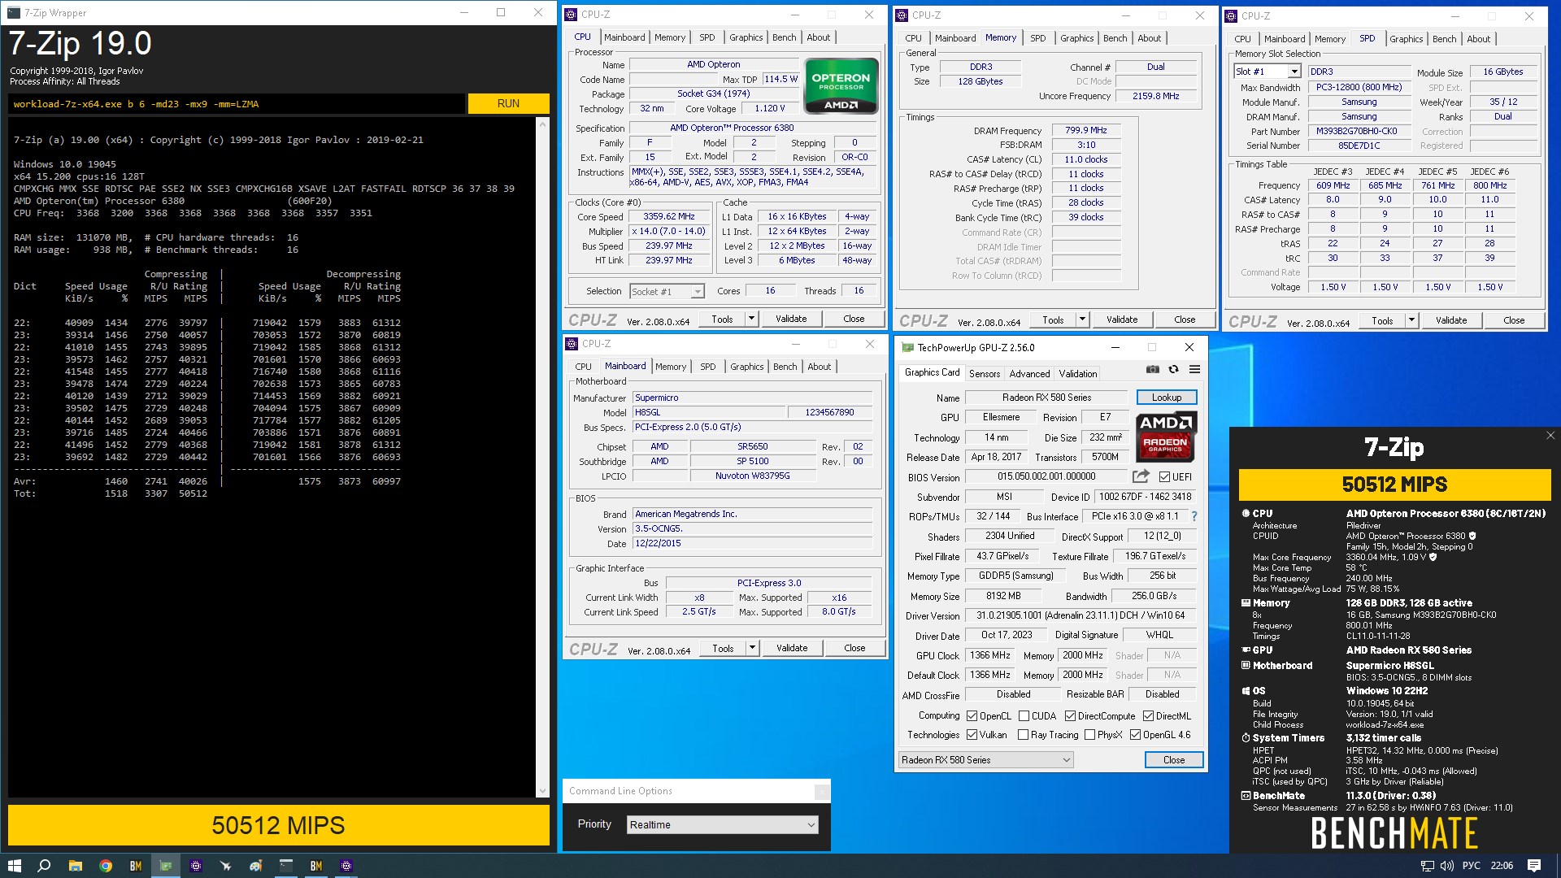This screenshot has height=878, width=1561.
Task: Expand Tools arrow in CPU-Z SPD window
Action: [1411, 320]
